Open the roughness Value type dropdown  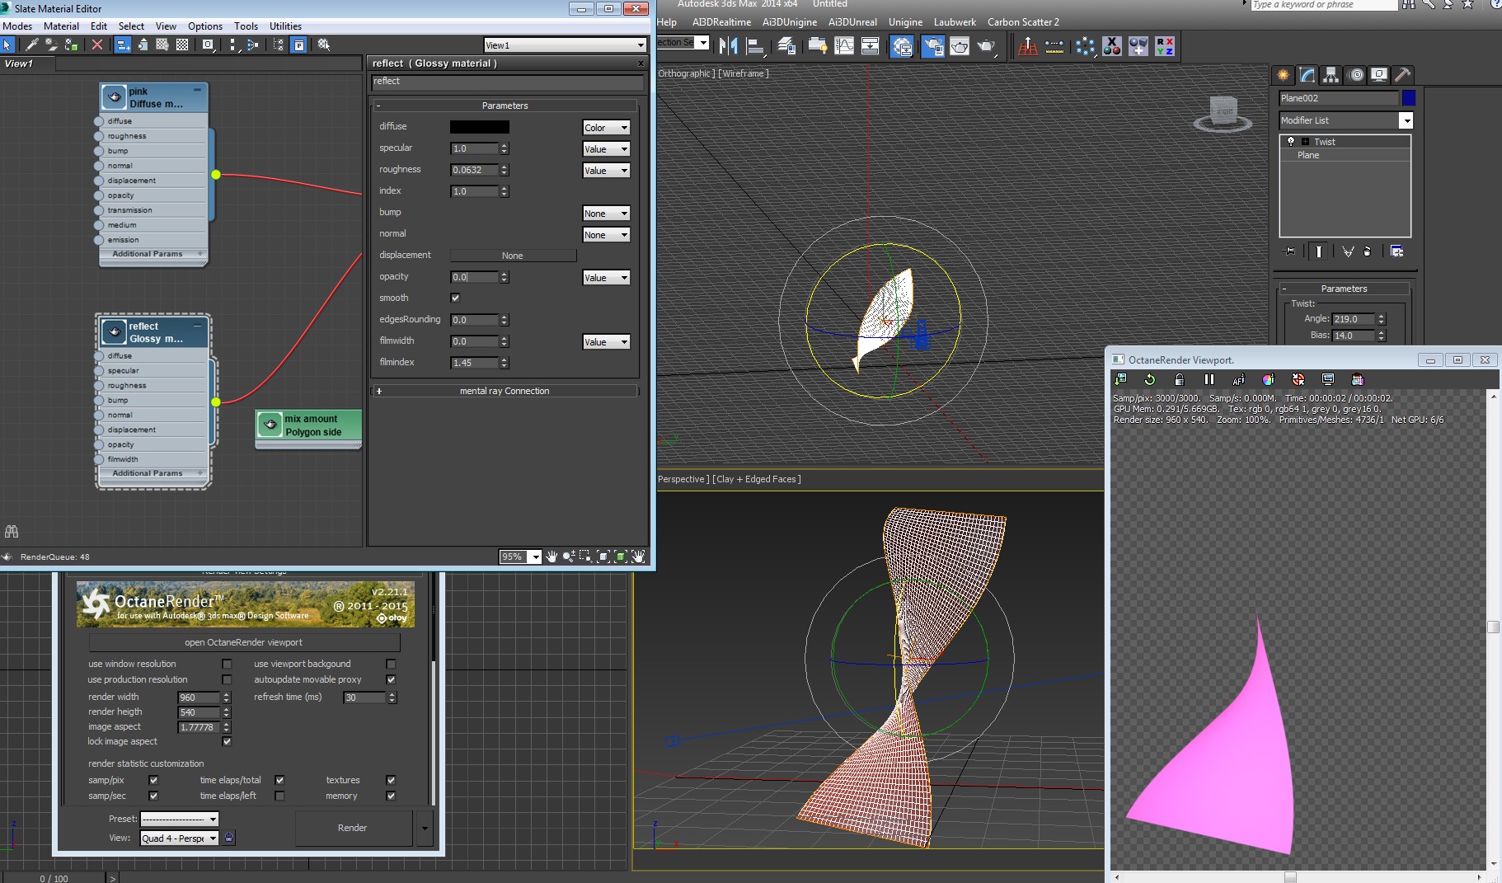[606, 170]
